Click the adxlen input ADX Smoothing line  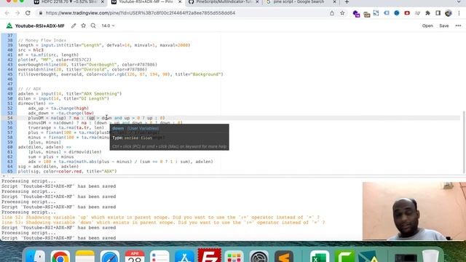coord(70,94)
